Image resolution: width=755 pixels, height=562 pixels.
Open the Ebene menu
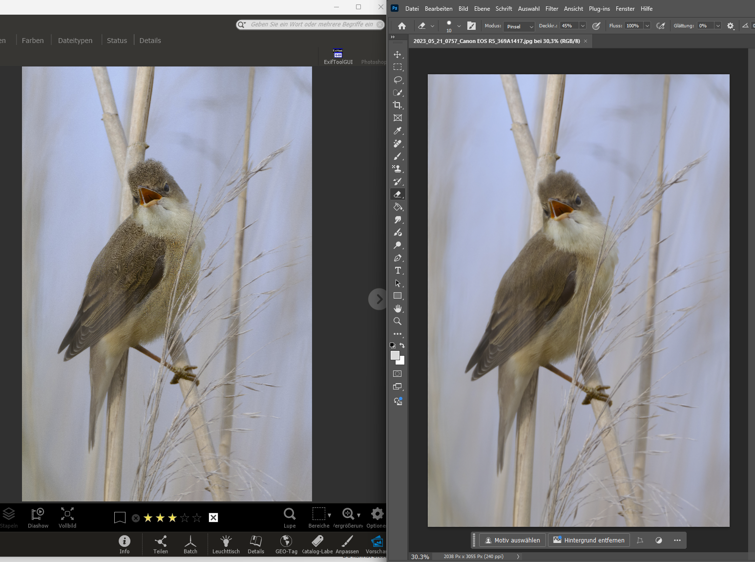(482, 9)
